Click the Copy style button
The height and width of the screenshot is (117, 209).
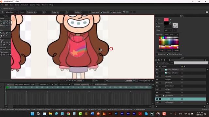point(161,50)
